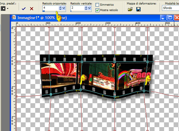The width and height of the screenshot is (179, 131).
Task: Increase Reticolo verticale with the up arrow
Action: click(86, 7)
